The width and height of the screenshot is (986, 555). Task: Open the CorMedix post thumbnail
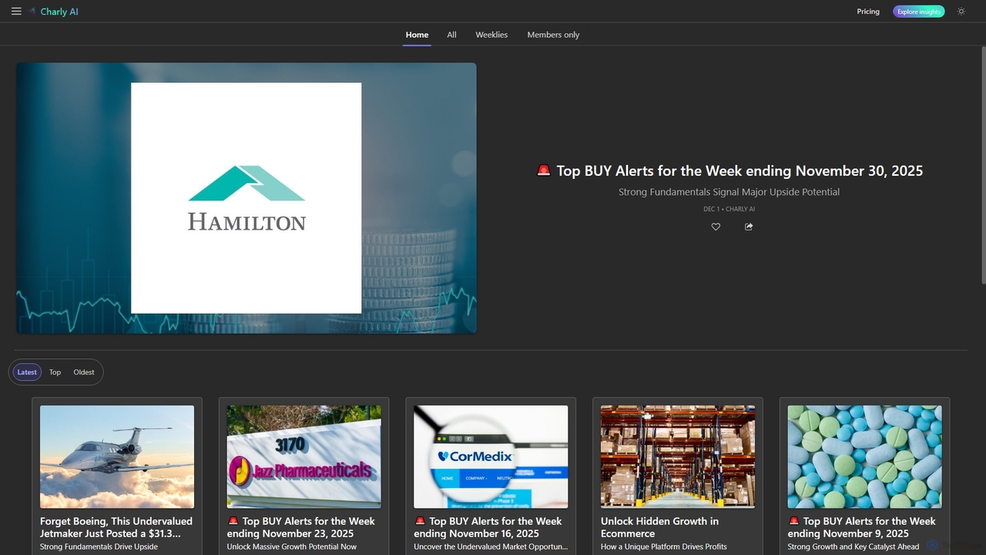491,457
